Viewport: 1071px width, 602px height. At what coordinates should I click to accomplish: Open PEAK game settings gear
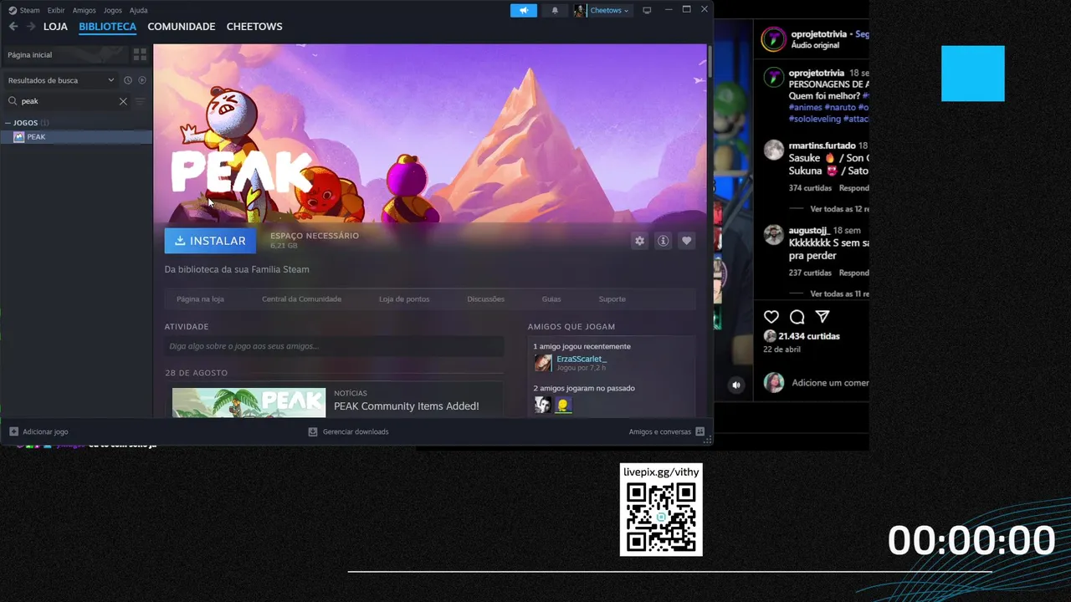[639, 241]
